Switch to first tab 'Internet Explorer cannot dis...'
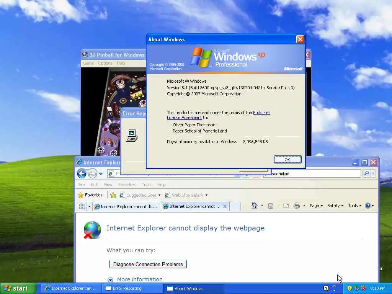The height and width of the screenshot is (294, 392). 126,206
